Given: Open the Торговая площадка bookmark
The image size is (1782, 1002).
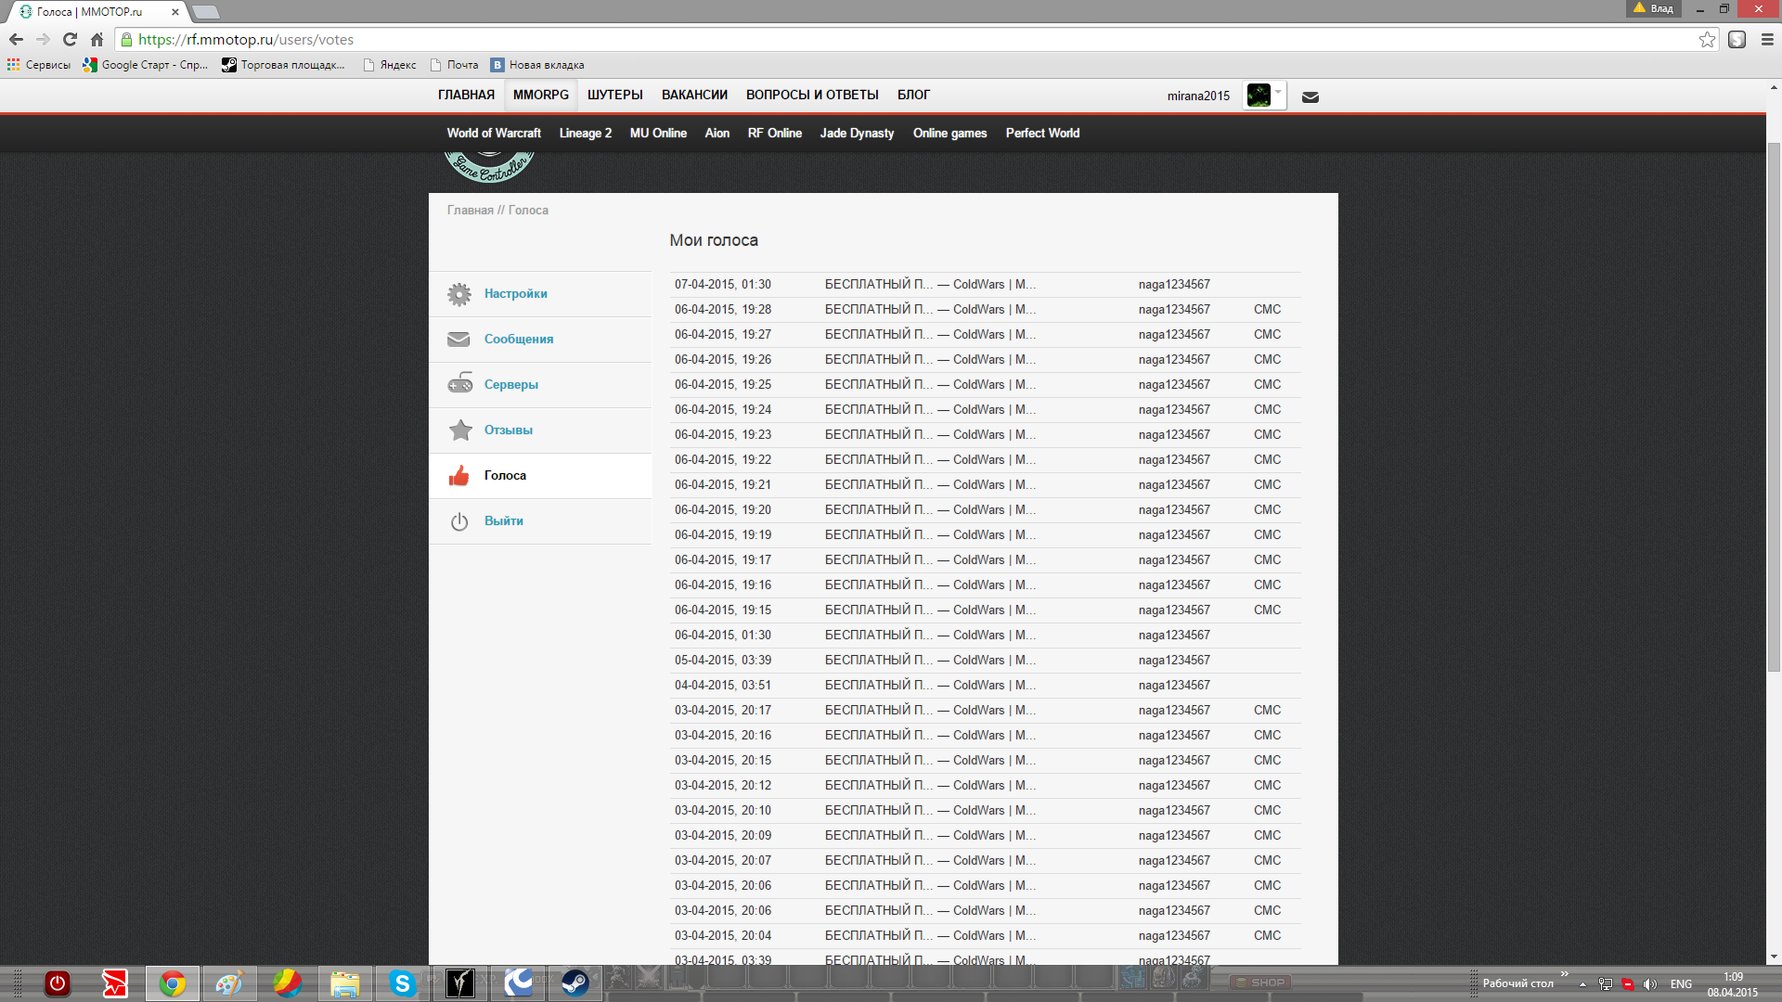Looking at the screenshot, I should (283, 65).
